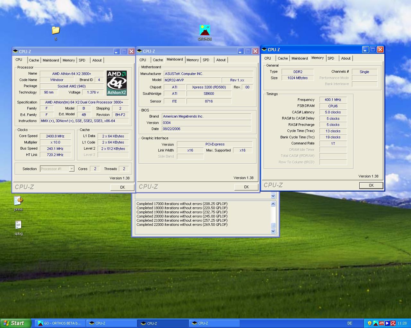Click CPU-Z title icon in Mainboard window

(x=139, y=51)
